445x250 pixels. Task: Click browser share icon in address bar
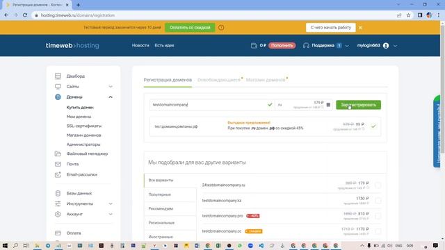(x=399, y=15)
